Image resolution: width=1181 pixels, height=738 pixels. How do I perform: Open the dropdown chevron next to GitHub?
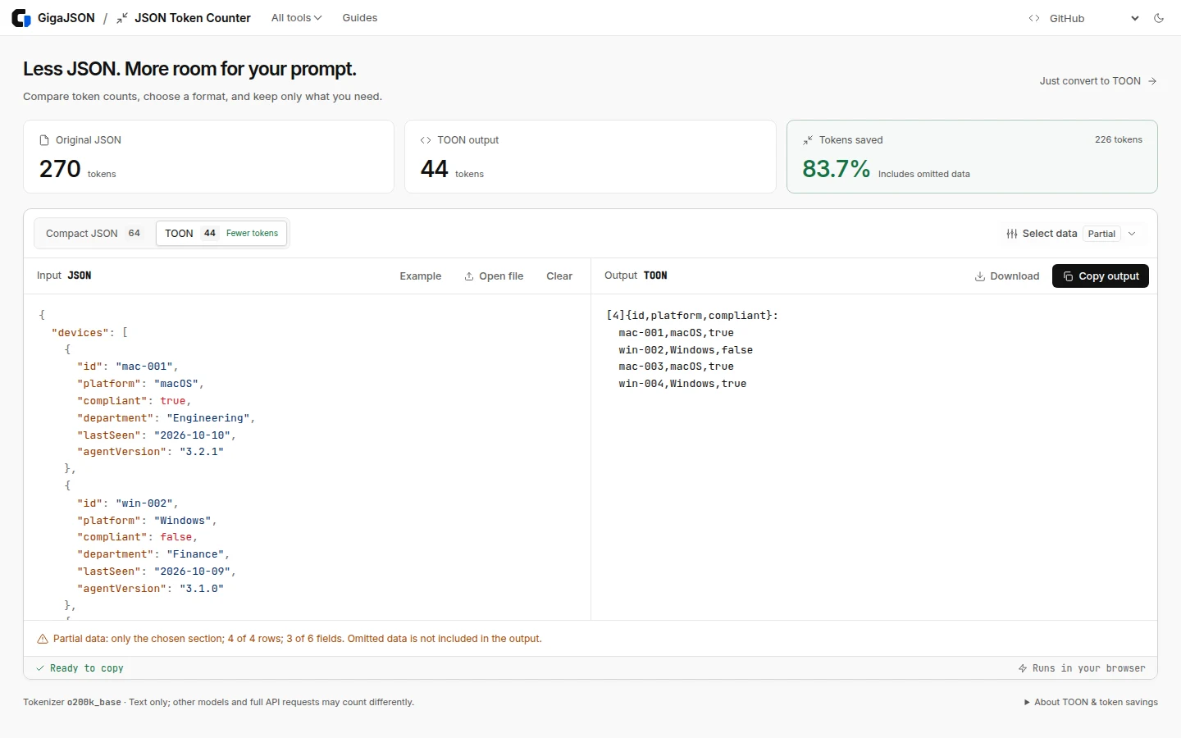(x=1135, y=18)
